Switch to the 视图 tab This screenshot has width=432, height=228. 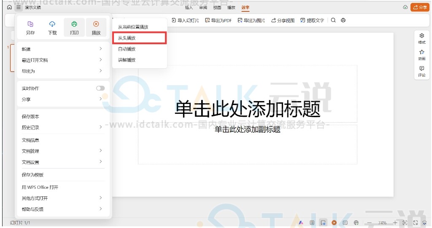(x=217, y=8)
